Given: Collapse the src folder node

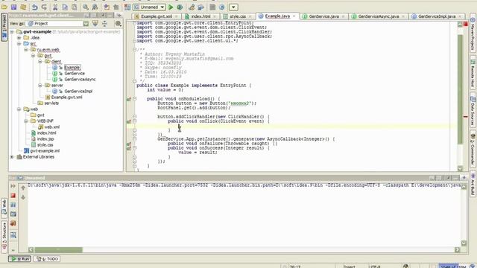Looking at the screenshot, I should point(19,44).
